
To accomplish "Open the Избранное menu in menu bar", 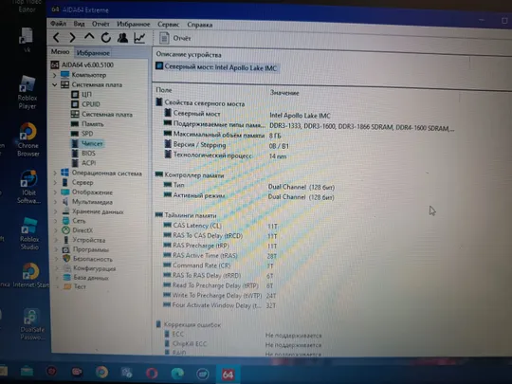I will tap(134, 24).
